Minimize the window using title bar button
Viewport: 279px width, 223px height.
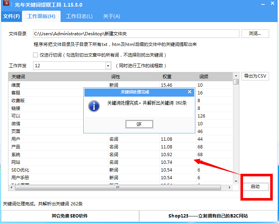(x=262, y=4)
